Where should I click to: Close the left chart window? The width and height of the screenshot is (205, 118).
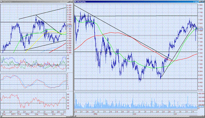(x=72, y=2)
